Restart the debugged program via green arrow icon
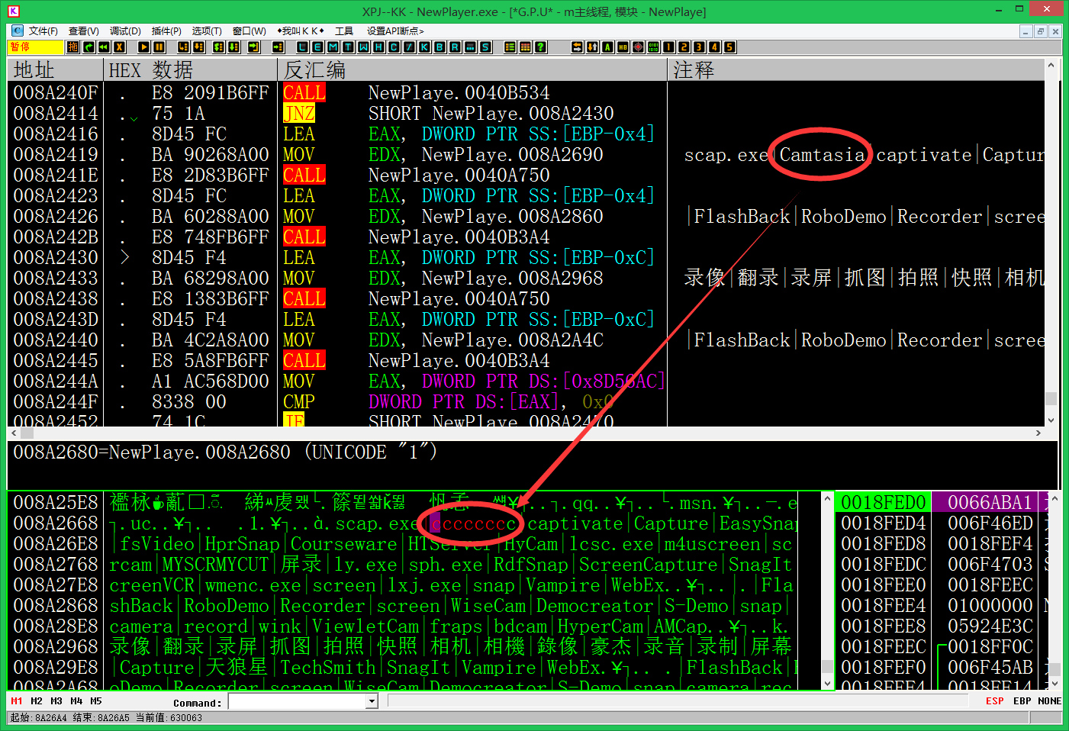 click(89, 47)
